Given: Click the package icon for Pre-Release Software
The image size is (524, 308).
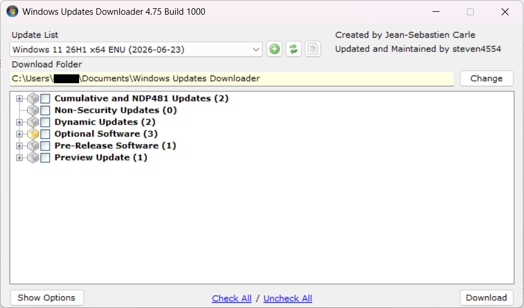Looking at the screenshot, I should pyautogui.click(x=33, y=146).
